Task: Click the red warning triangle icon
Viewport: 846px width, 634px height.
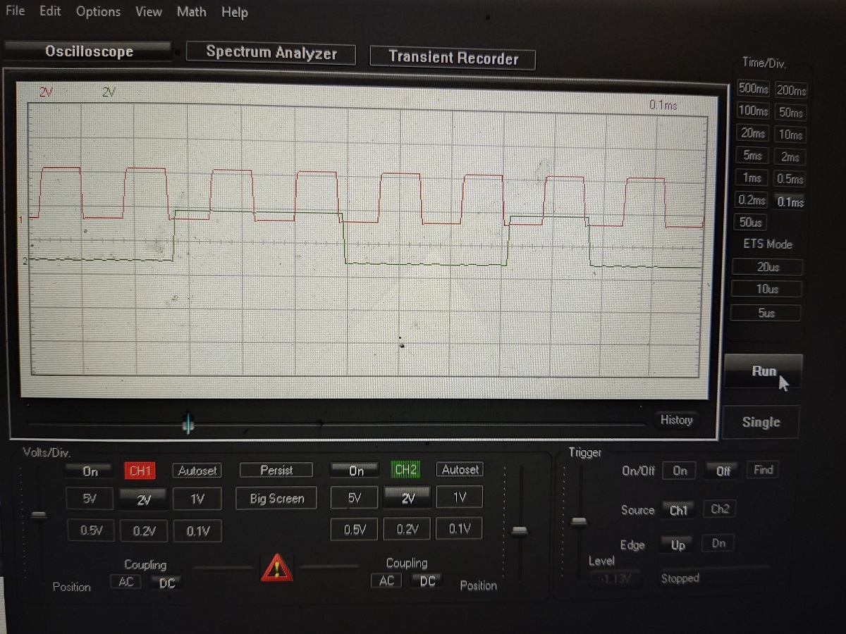Action: point(277,568)
